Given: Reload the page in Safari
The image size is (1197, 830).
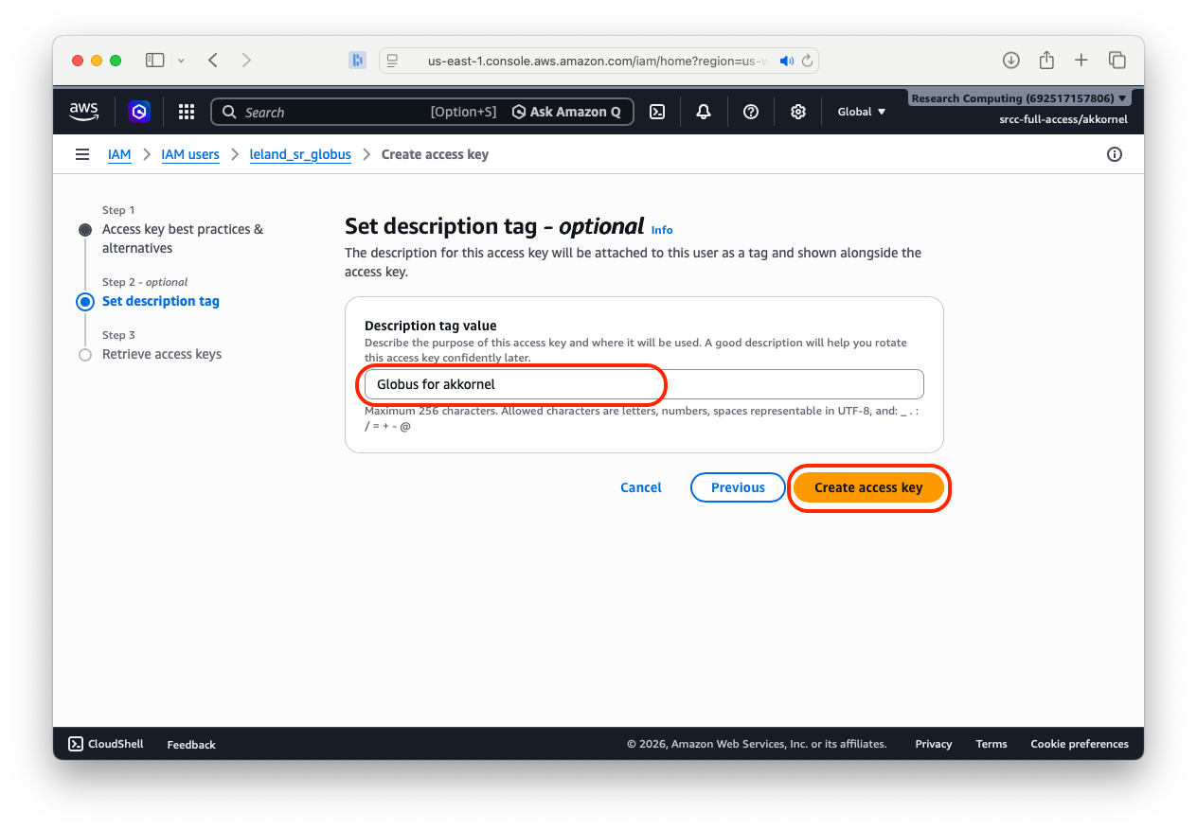Looking at the screenshot, I should (x=807, y=61).
